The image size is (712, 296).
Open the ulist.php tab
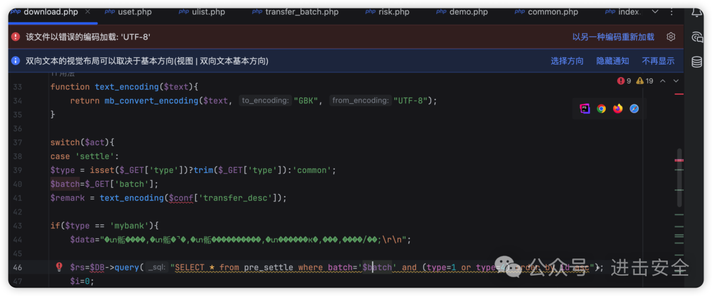click(204, 12)
